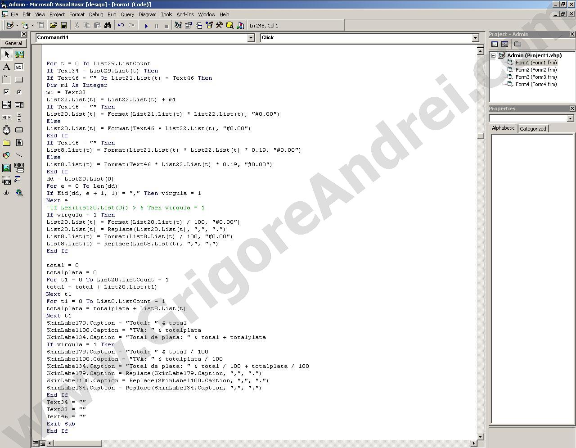Viewport: 576px width, 448px height.
Task: Switch to Full Module View at editor bottom
Action: click(x=42, y=443)
